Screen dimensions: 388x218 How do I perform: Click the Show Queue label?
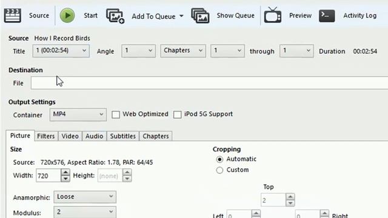coord(236,15)
